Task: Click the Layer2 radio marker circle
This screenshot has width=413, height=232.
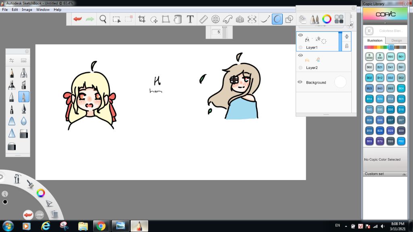Action: click(x=300, y=68)
